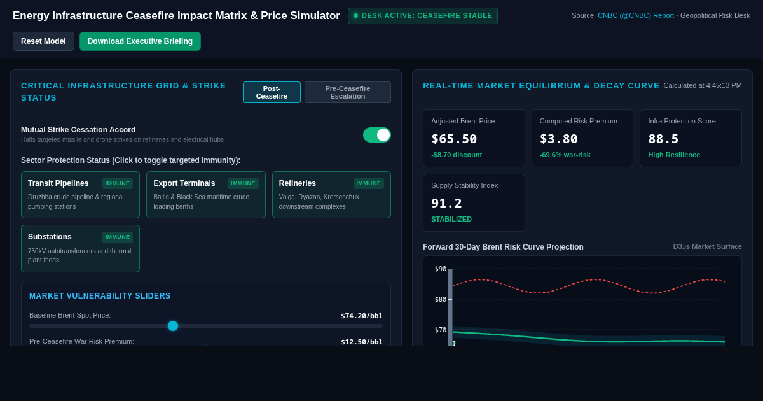The width and height of the screenshot is (763, 401).
Task: Click the Adjusted Brent Price $65.50 card
Action: tap(474, 138)
